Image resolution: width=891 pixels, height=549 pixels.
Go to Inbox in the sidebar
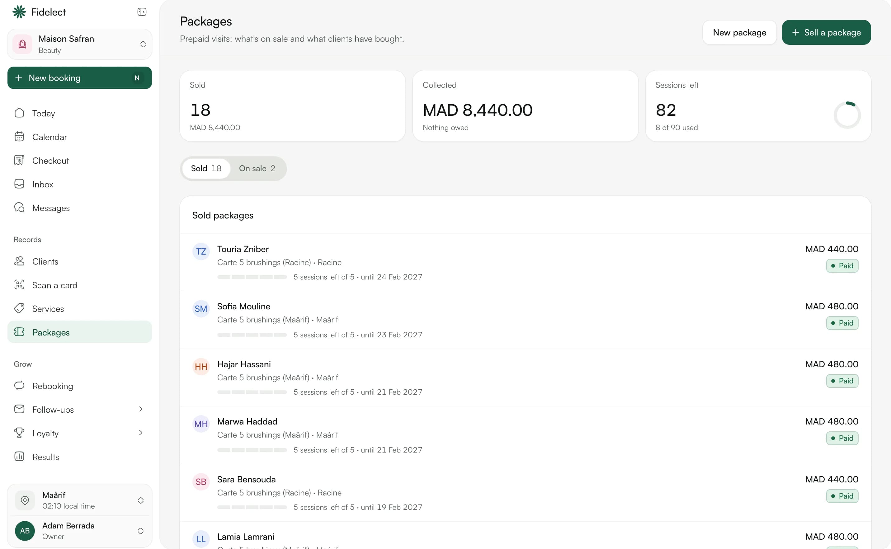tap(80, 184)
